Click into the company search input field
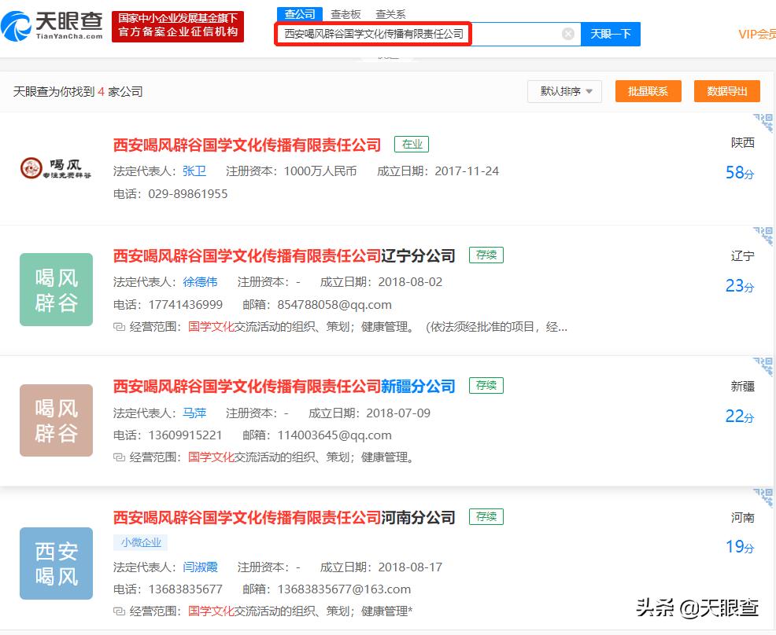The width and height of the screenshot is (776, 635). pyautogui.click(x=417, y=34)
